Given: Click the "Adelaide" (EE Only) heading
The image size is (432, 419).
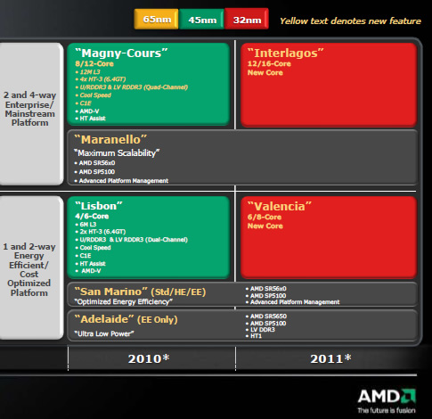Looking at the screenshot, I should click(126, 319).
